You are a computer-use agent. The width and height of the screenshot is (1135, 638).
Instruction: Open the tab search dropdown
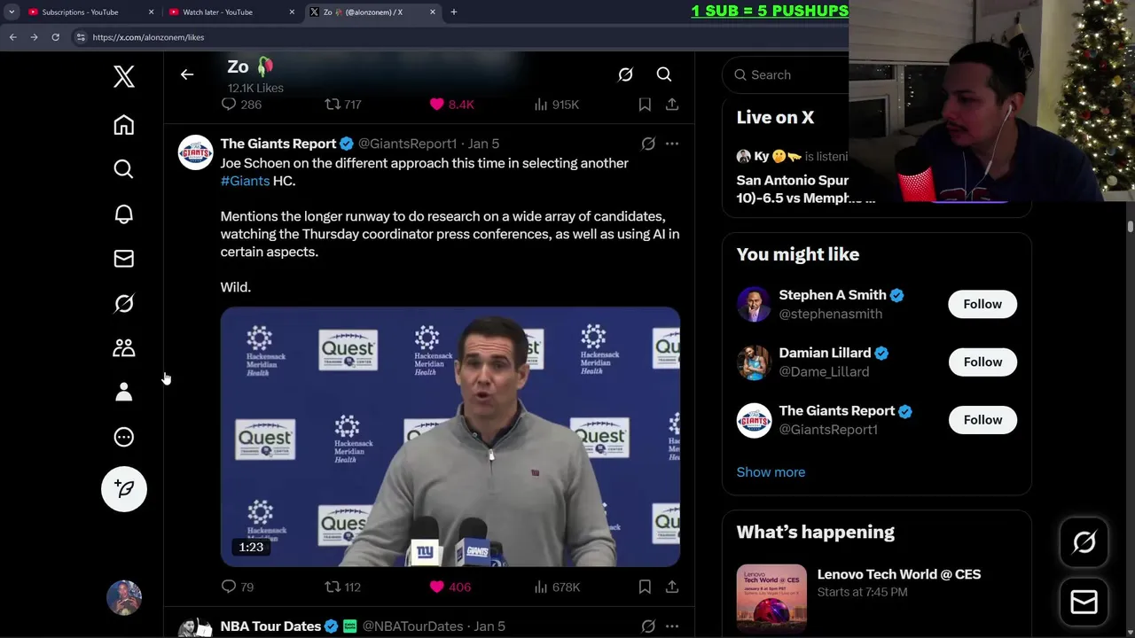coord(12,12)
